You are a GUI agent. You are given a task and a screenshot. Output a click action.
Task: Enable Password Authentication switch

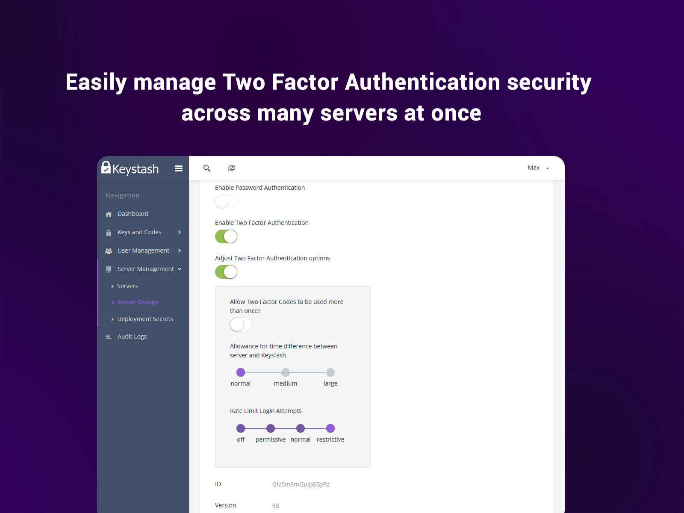pyautogui.click(x=226, y=201)
